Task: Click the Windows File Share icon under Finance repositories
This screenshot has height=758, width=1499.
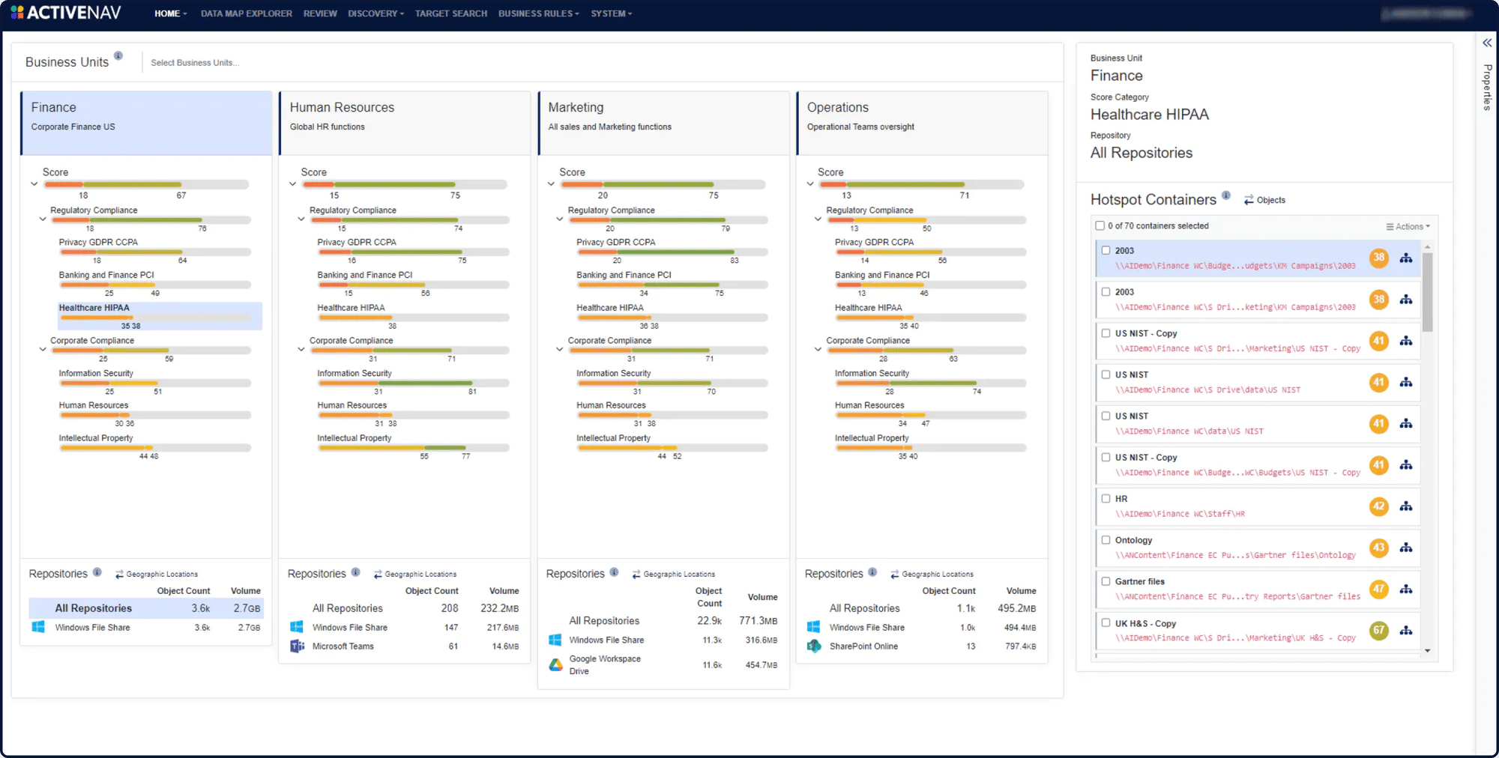Action: pyautogui.click(x=39, y=627)
